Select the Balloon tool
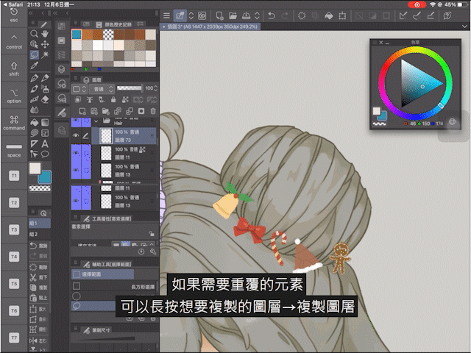The height and width of the screenshot is (353, 471). click(45, 154)
